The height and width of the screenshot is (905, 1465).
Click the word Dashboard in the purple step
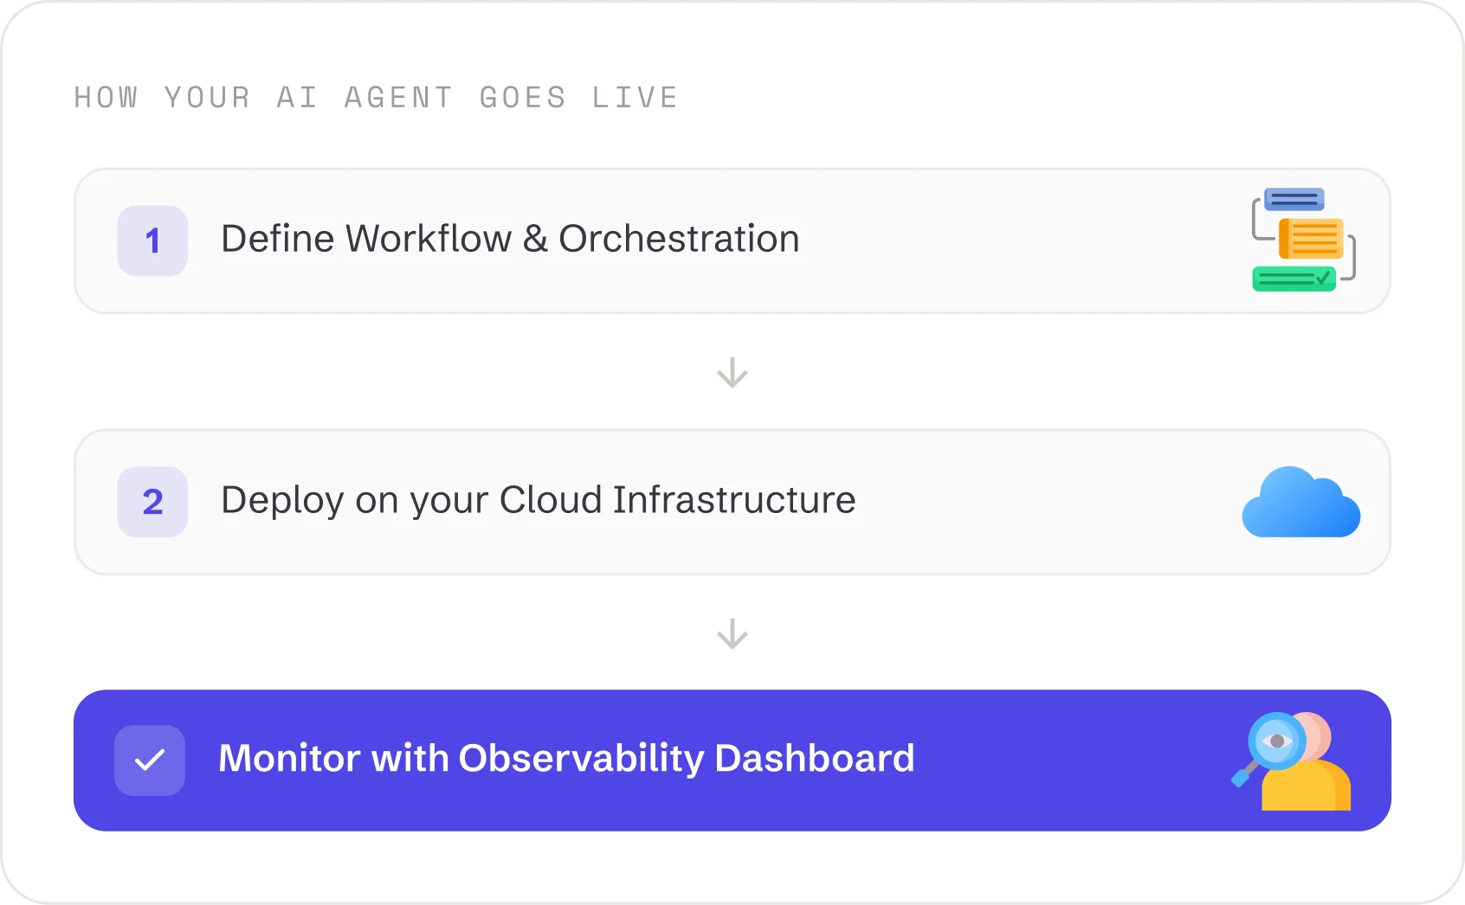(815, 758)
